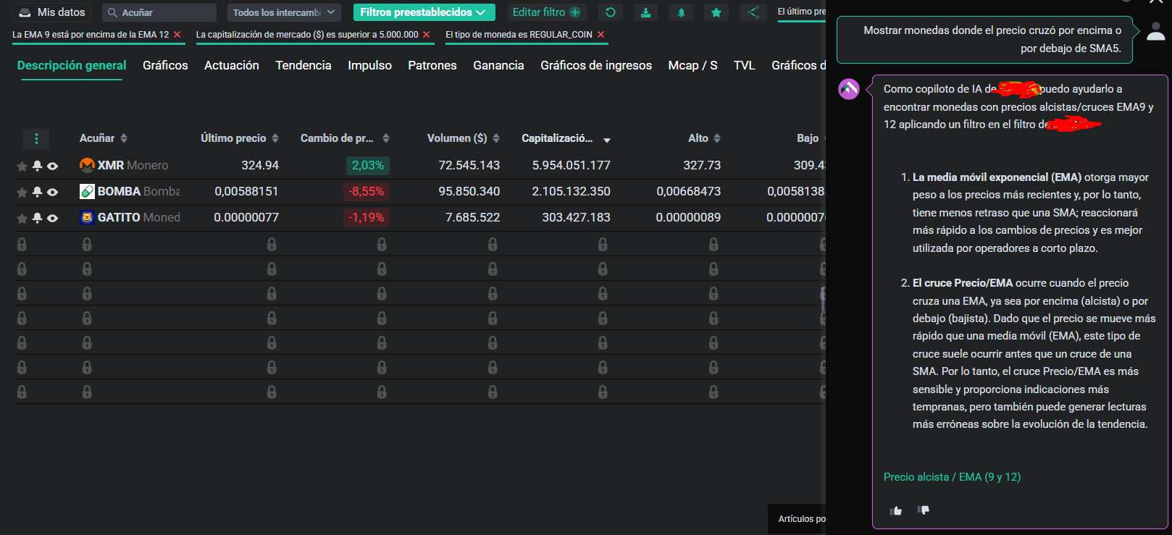Viewport: 1172px width, 535px height.
Task: Set an alert bell for XMR Monero
Action: (37, 166)
